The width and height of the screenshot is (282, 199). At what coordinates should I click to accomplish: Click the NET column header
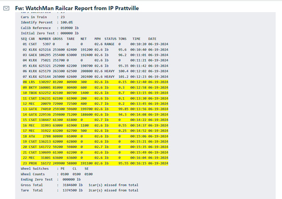click(83, 39)
